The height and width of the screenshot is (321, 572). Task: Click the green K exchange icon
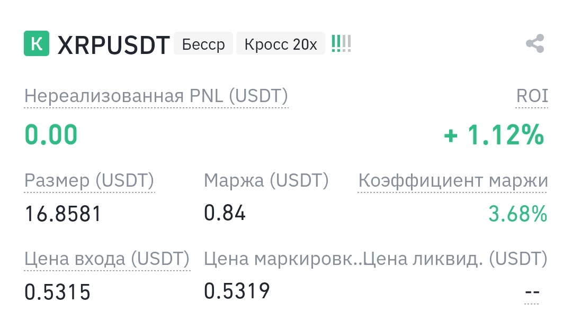coord(37,44)
